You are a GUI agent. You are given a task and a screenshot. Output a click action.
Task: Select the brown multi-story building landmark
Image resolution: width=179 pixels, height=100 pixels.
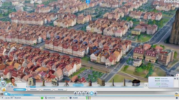[101, 82]
